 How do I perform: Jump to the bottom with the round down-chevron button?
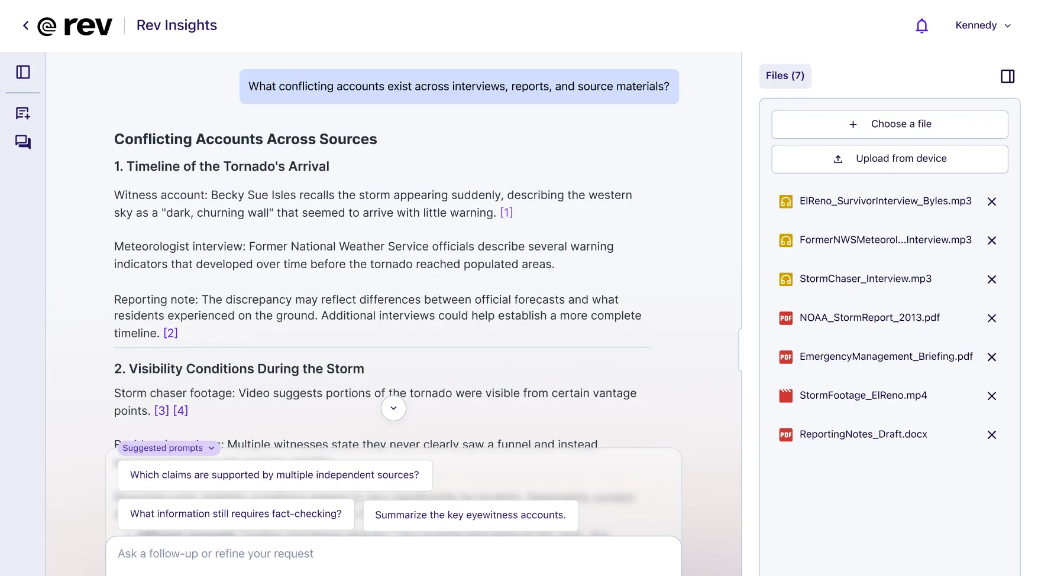pos(393,408)
